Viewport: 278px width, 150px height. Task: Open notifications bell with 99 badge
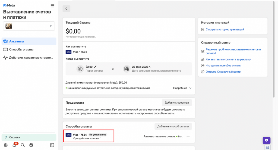tap(15, 145)
